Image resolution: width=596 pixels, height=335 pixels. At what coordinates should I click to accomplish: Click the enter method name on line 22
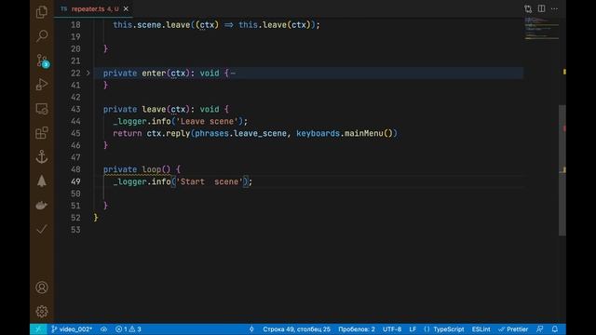pos(154,73)
